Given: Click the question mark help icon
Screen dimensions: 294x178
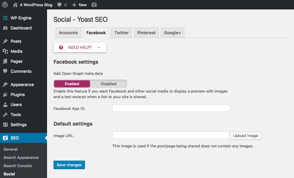Looking at the screenshot, I should point(61,47).
